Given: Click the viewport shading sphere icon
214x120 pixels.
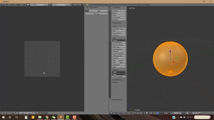Looking at the screenshot, I should (x=147, y=113).
